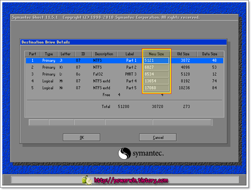The width and height of the screenshot is (251, 190).
Task: Click old size value '5120'
Action: 185,74
